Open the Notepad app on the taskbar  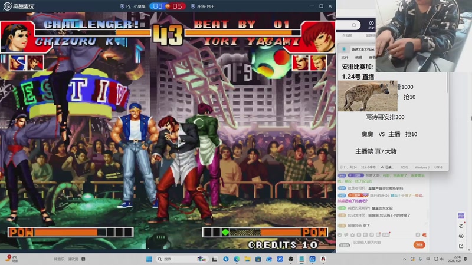click(x=301, y=259)
